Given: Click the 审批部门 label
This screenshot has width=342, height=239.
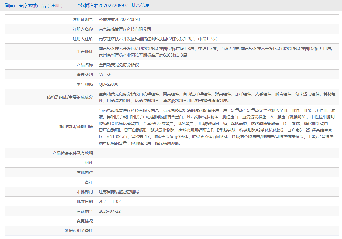Looking at the screenshot, I should pos(84,192).
